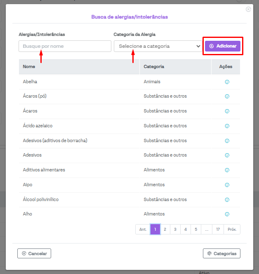
Task: View info for Adesivos (aditivos de borracha)
Action: tap(227, 141)
